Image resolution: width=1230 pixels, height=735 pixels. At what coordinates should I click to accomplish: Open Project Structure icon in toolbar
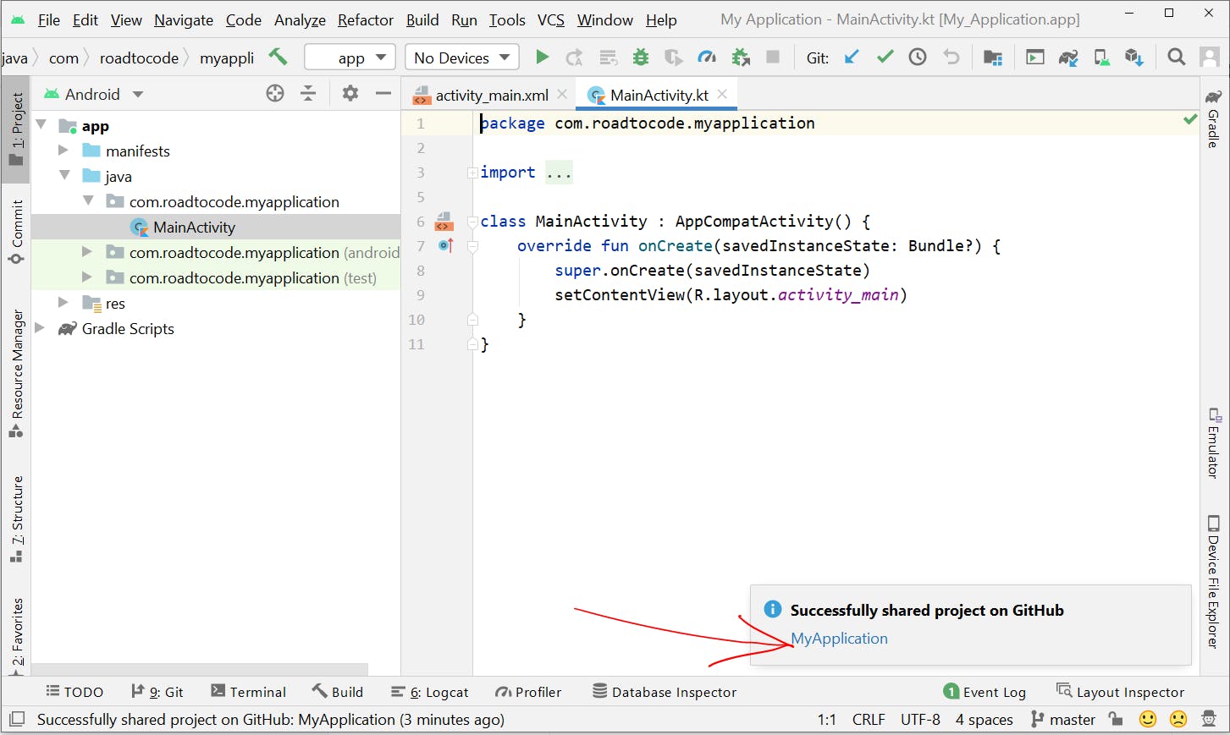(993, 57)
